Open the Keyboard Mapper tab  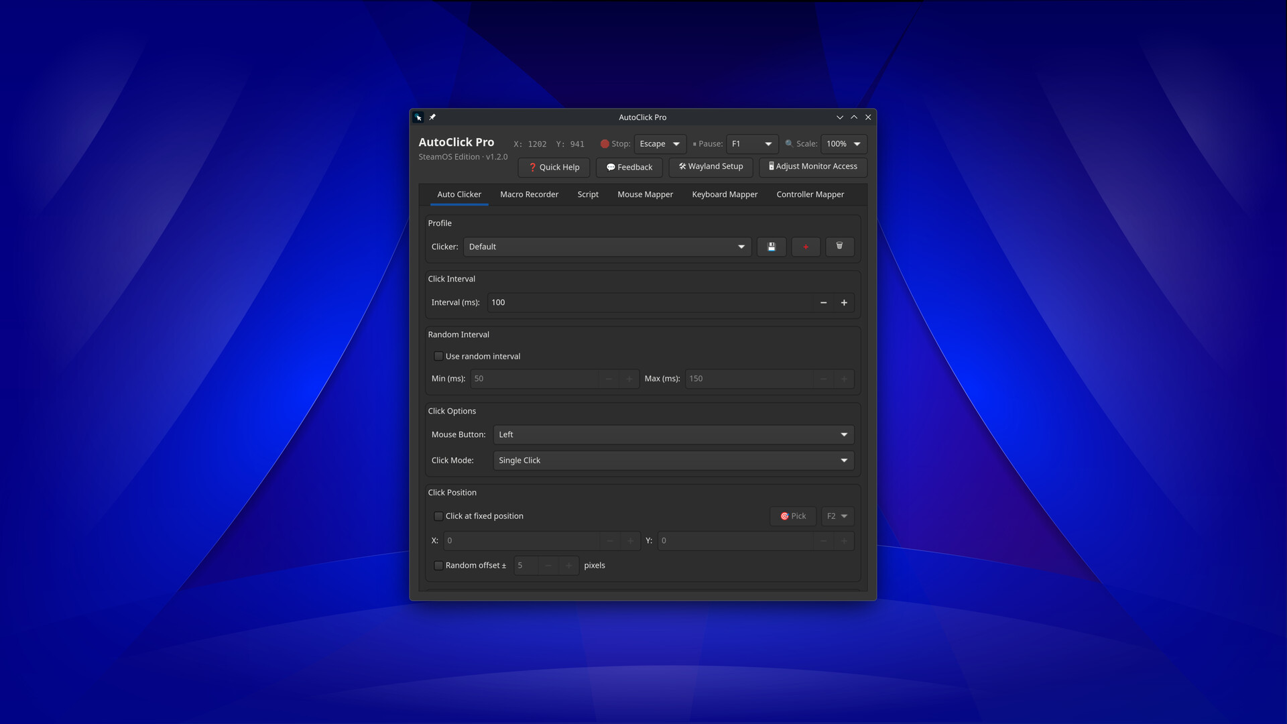(725, 194)
